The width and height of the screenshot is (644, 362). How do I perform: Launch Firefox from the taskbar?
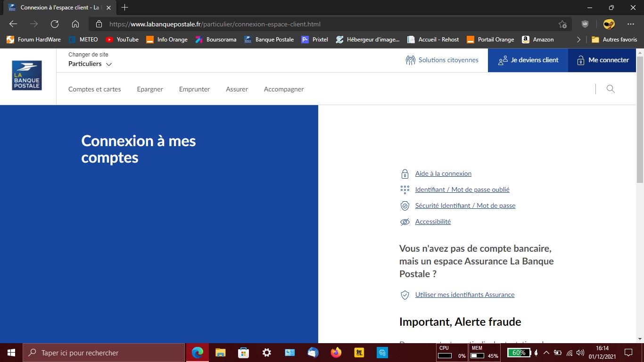click(x=336, y=353)
